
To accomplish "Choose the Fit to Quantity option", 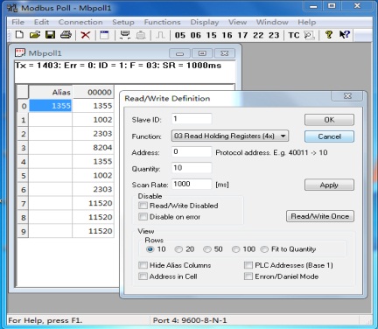I will point(264,249).
